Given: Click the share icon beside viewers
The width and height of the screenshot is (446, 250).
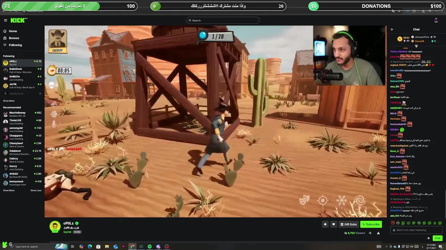Looking at the screenshot, I should tap(370, 233).
